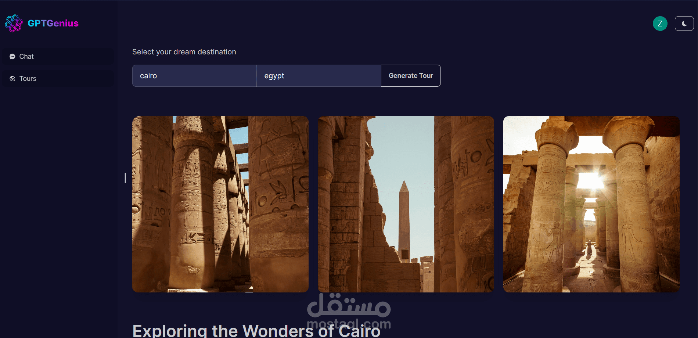Open the green Z user avatar
Screen dimensions: 698x338
click(x=660, y=24)
